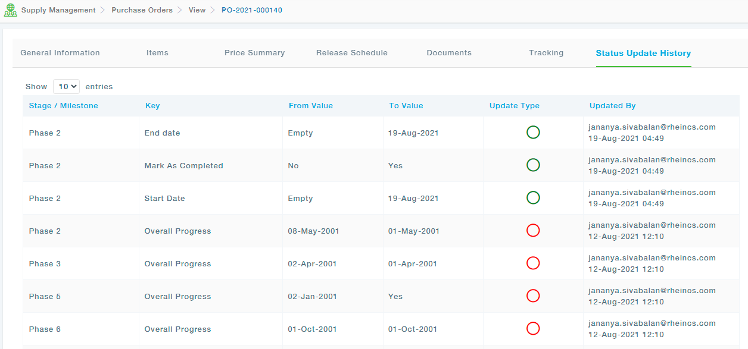Image resolution: width=748 pixels, height=349 pixels.
Task: Click green update type circle for End date
Action: pyautogui.click(x=533, y=133)
